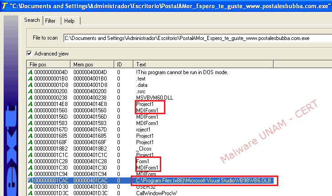Click memory position 000000401D3C
This screenshot has width=332, height=196.
(x=90, y=193)
